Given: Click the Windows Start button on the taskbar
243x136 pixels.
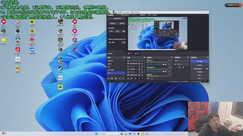Looking at the screenshot, I should point(96,134).
